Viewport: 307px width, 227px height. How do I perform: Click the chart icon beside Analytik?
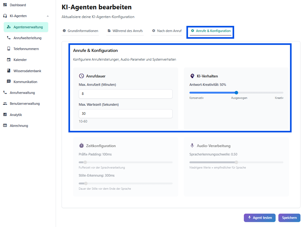[x=5, y=115]
